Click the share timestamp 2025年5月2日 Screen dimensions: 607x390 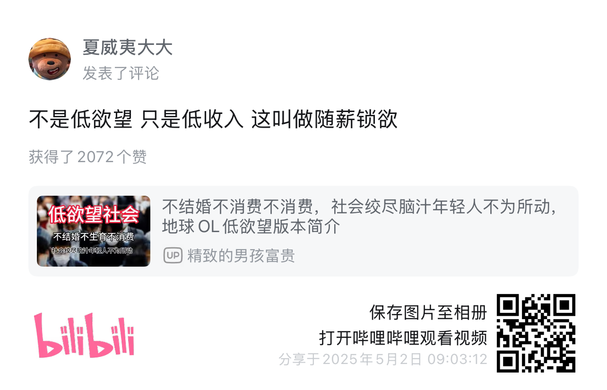[372, 359]
